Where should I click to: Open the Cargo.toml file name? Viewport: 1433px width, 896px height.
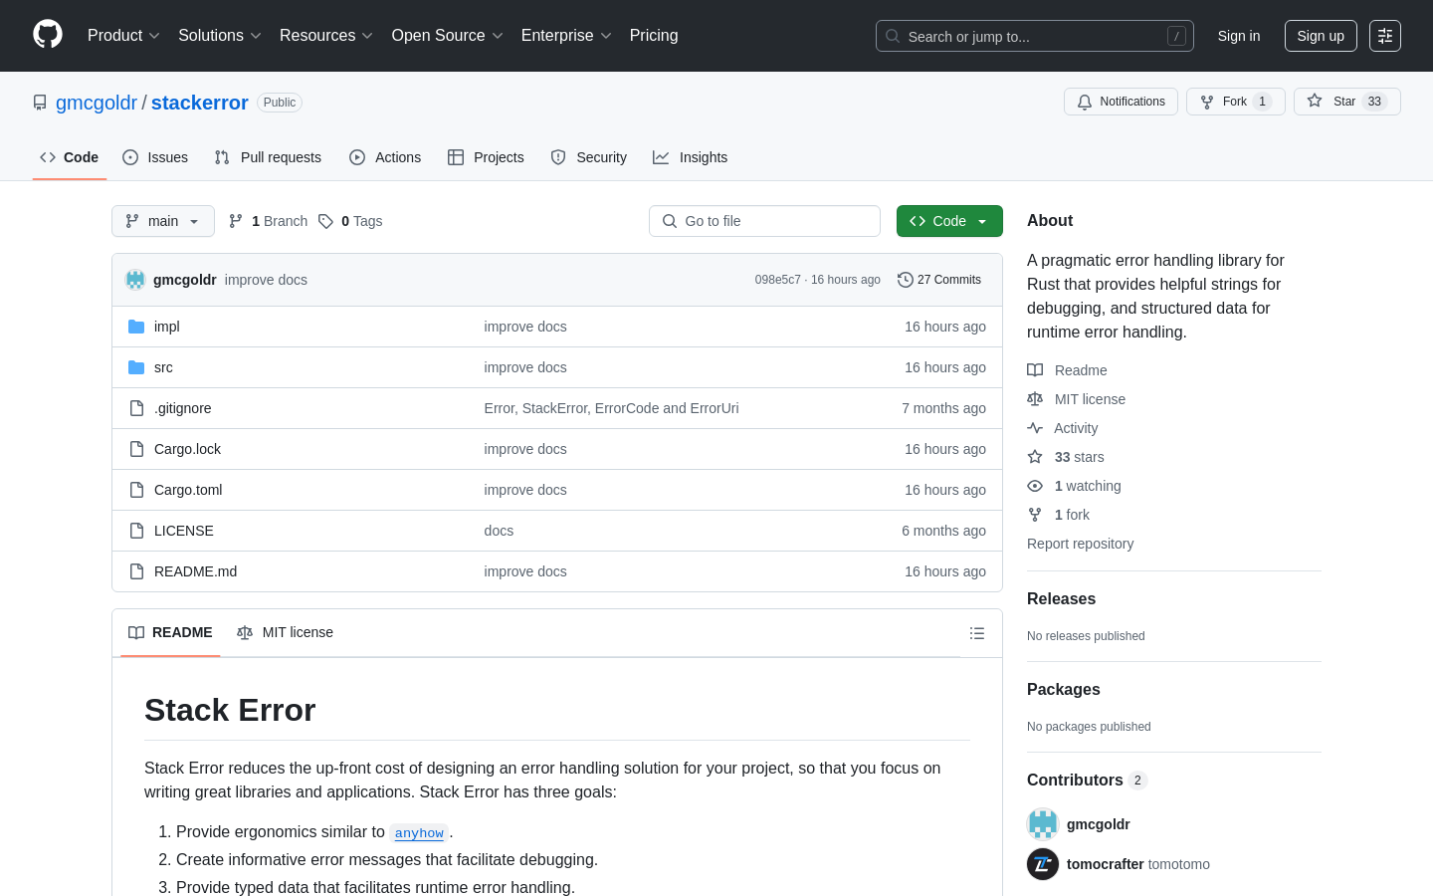point(188,490)
